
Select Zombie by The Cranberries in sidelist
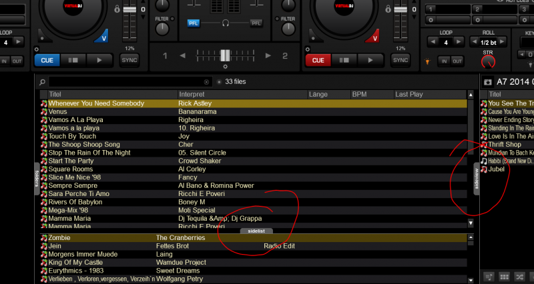click(x=254, y=238)
